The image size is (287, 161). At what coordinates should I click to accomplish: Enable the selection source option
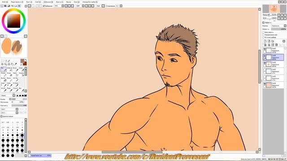click(263, 37)
